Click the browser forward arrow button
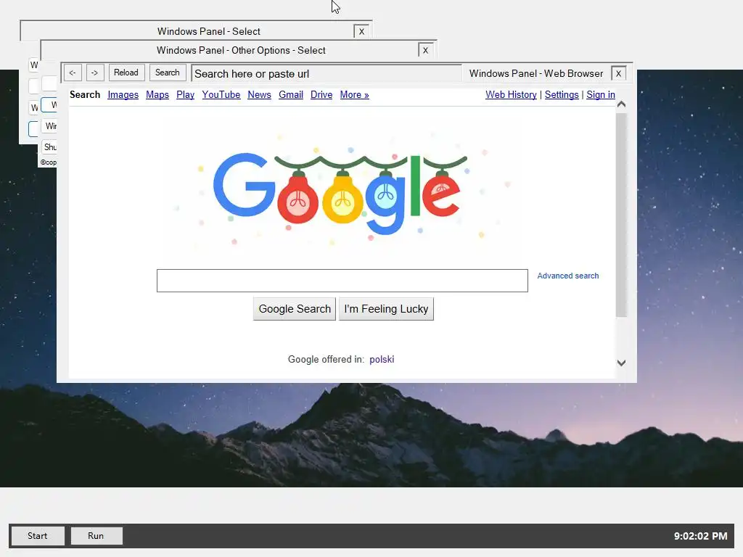 (x=95, y=73)
